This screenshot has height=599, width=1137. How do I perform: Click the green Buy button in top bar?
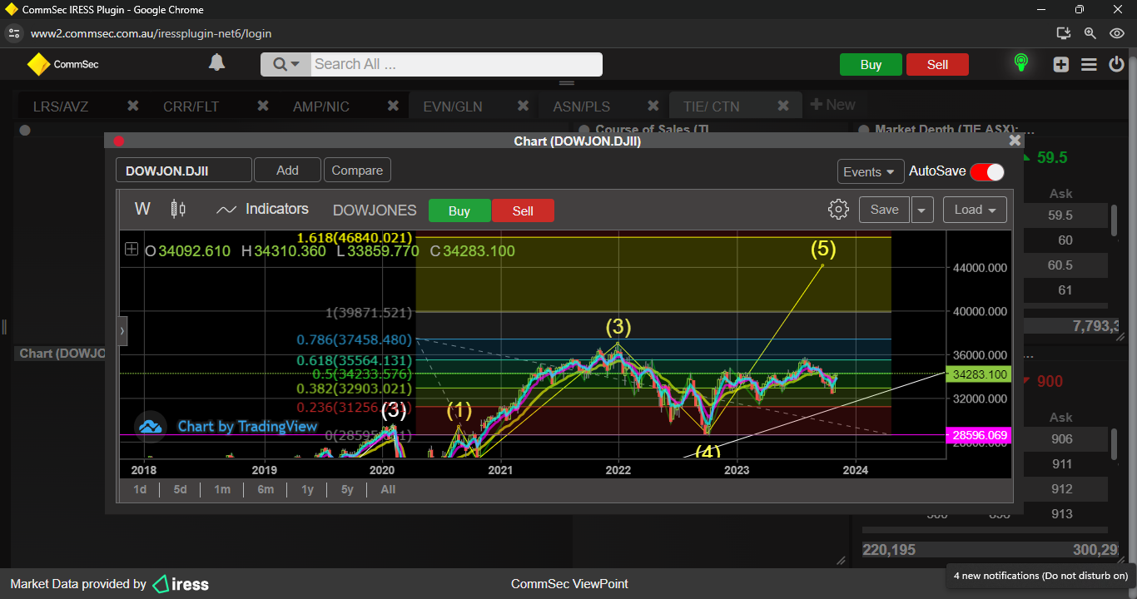click(x=871, y=65)
